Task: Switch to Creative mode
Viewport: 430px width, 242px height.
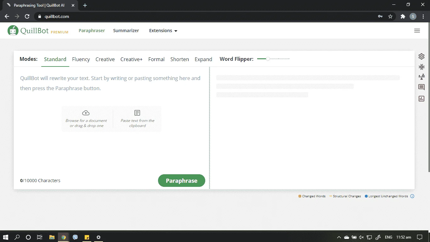Action: pos(105,59)
